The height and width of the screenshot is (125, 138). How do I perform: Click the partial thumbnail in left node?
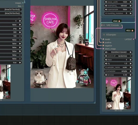coord(5,82)
